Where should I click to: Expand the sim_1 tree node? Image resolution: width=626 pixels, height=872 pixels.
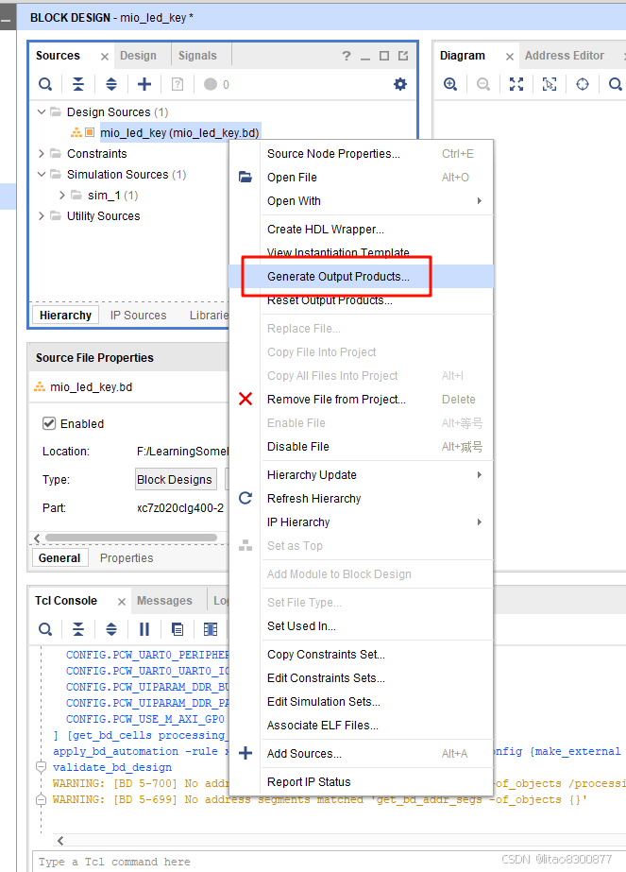[61, 196]
